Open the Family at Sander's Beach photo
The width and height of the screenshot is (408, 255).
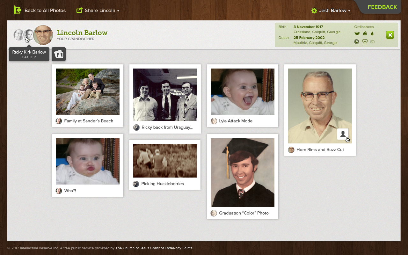tap(88, 91)
